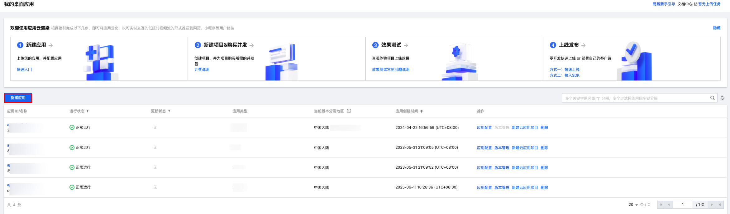Sort by 应用创建时间 sort icon

coord(422,111)
